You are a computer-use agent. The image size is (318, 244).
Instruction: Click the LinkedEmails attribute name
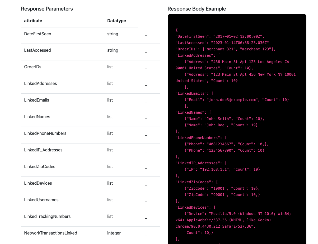[x=36, y=100]
